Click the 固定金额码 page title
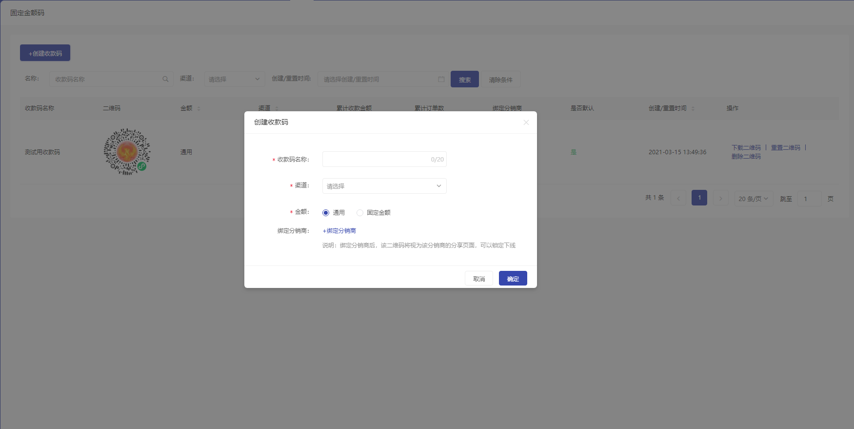 point(27,13)
